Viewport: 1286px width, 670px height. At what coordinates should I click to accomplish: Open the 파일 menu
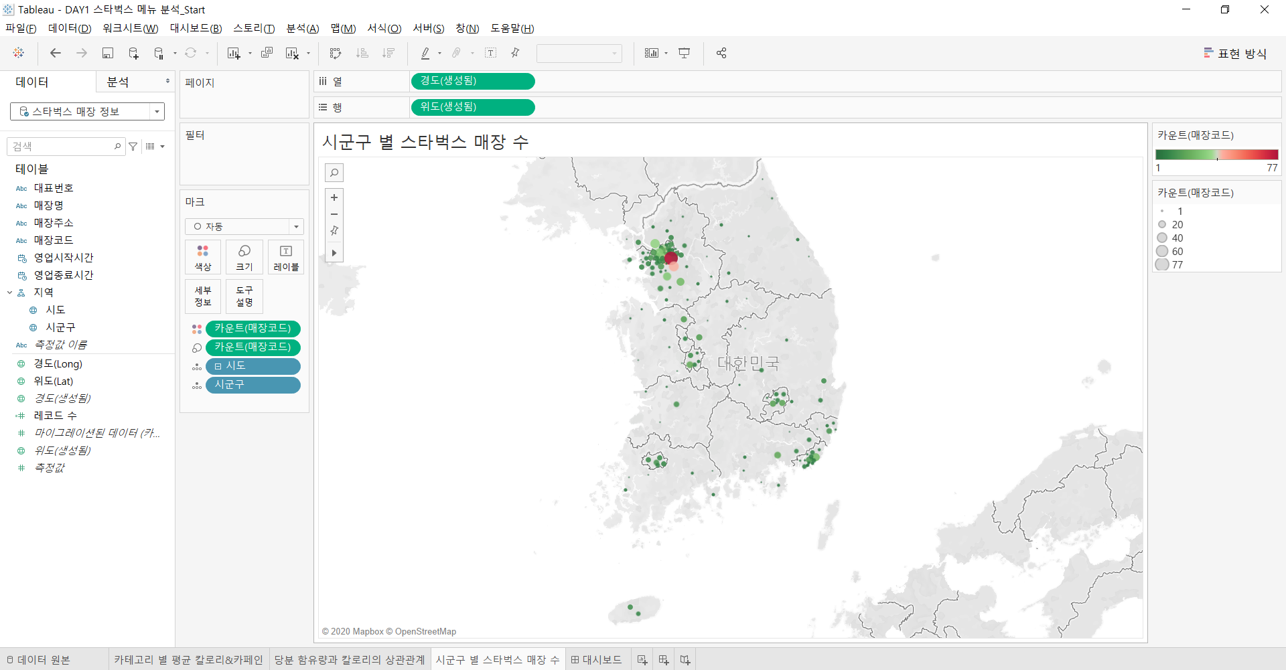21,28
